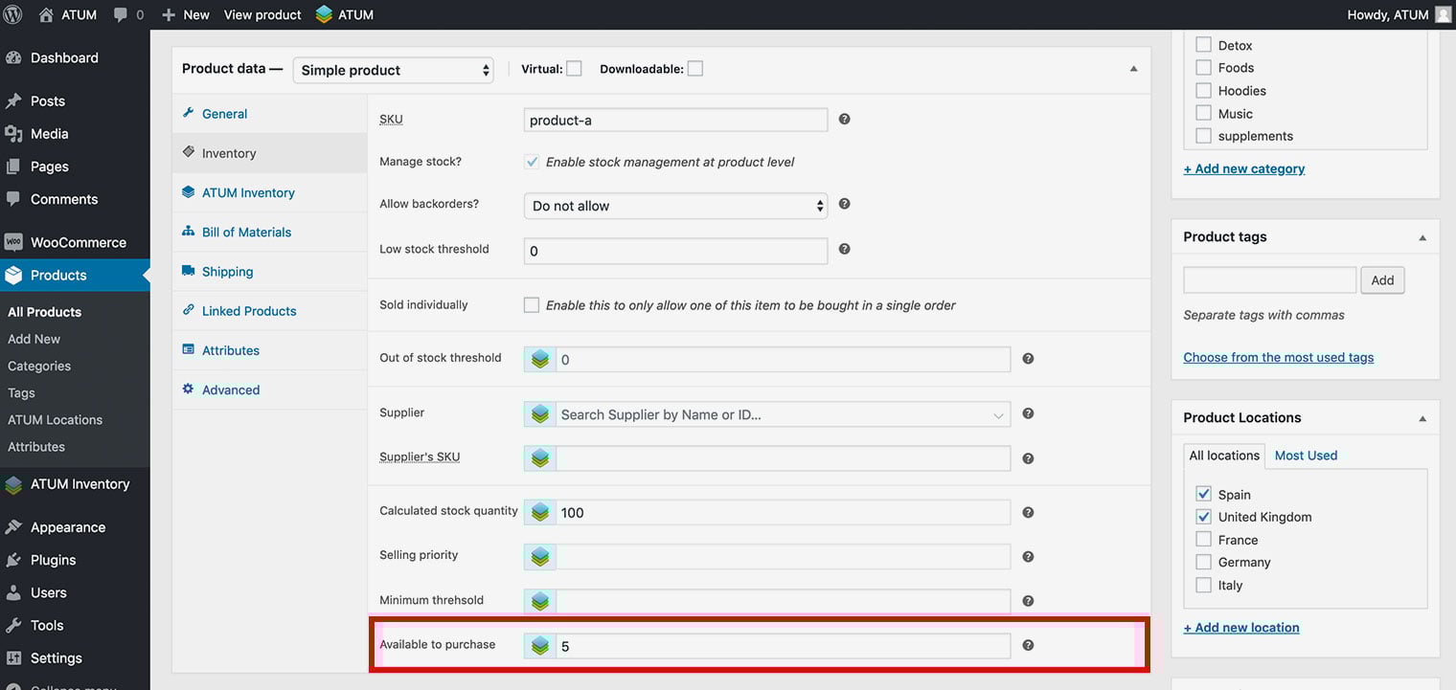1456x690 pixels.
Task: Open the Simple product type dropdown
Action: pyautogui.click(x=393, y=70)
